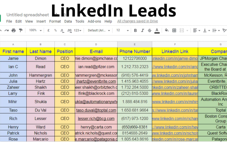Screen dimensions: 227x142
Task: Select the 'Position' header cell
Action: (65, 51)
